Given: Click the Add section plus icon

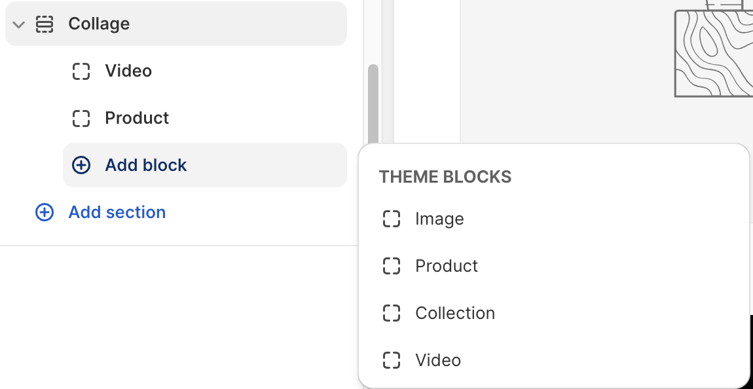Looking at the screenshot, I should tap(44, 212).
